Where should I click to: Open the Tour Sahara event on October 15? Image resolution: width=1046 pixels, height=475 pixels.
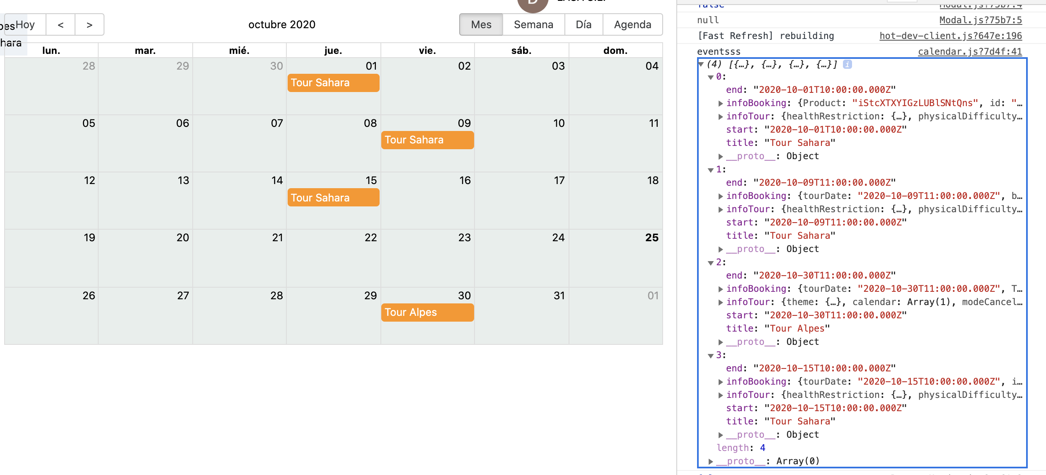pyautogui.click(x=333, y=197)
